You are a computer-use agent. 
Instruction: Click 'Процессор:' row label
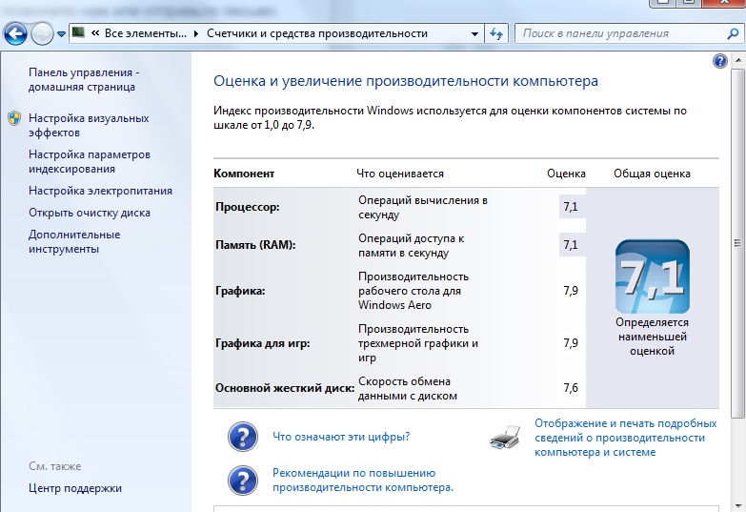click(248, 207)
